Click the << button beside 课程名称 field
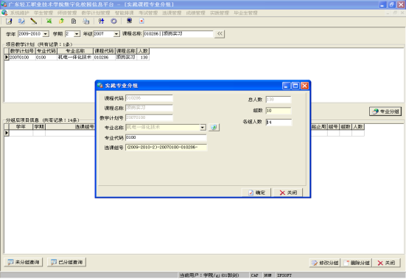 pyautogui.click(x=220, y=34)
